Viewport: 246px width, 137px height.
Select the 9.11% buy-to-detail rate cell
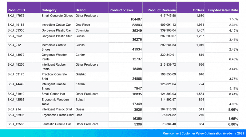click(x=233, y=88)
